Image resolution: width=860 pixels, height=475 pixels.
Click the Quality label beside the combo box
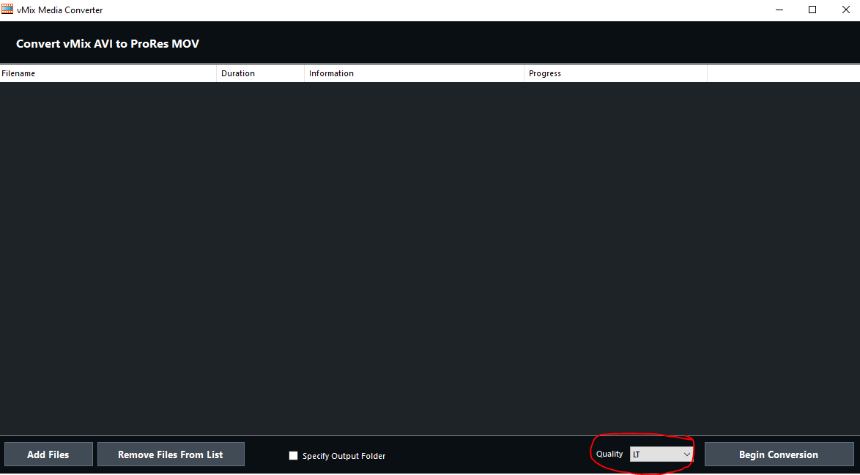point(609,454)
